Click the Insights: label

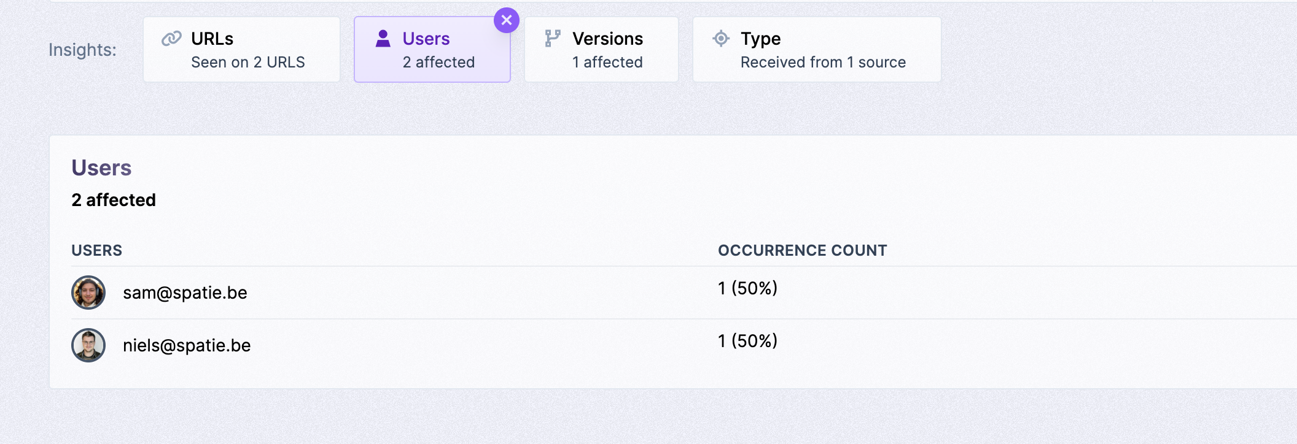82,50
